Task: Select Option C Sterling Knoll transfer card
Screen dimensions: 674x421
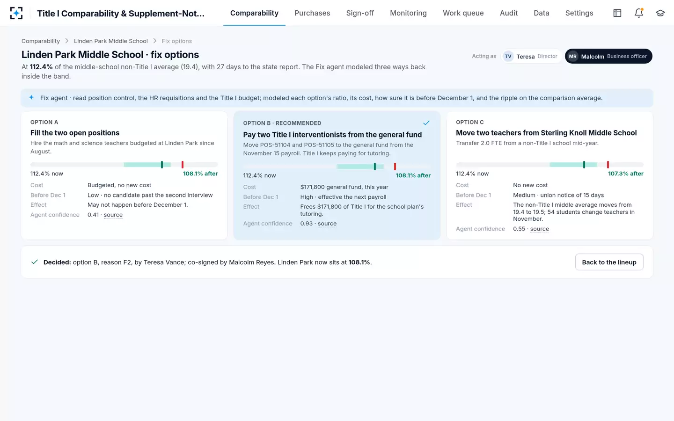Action: 549,175
